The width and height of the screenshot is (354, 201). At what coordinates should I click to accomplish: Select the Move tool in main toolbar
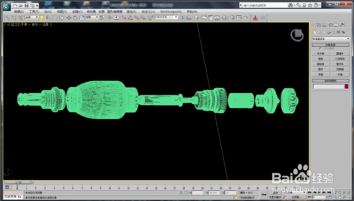click(69, 18)
